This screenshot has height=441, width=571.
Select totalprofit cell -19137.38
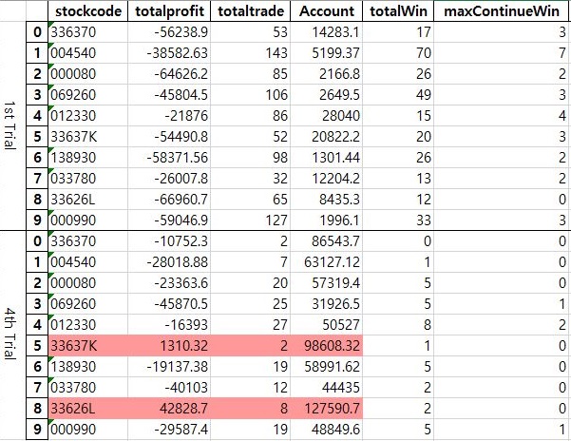169,366
